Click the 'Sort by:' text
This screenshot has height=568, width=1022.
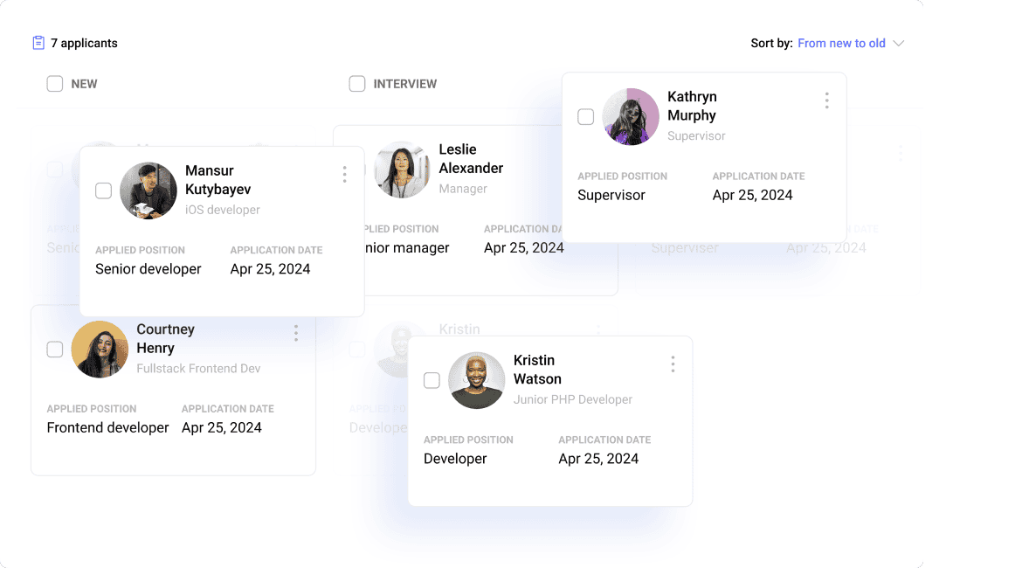pos(772,43)
